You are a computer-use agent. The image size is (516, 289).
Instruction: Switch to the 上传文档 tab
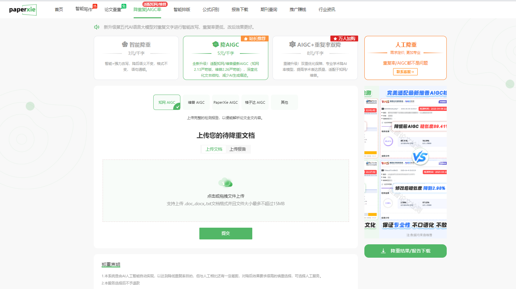pos(214,149)
